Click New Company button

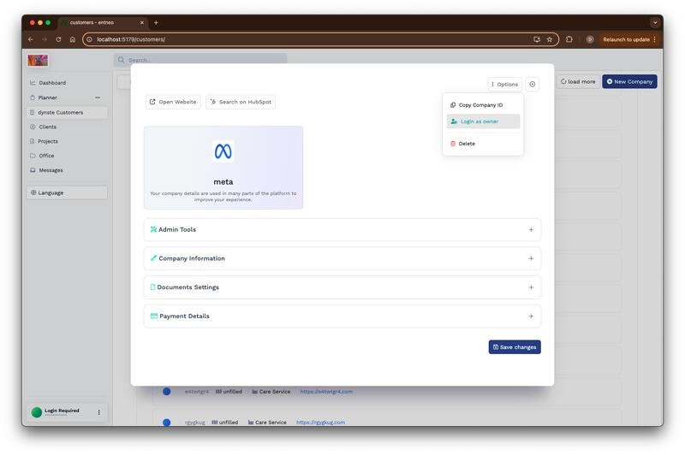629,81
